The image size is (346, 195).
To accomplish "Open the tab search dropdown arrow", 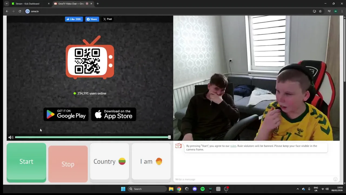I will pyautogui.click(x=6, y=4).
